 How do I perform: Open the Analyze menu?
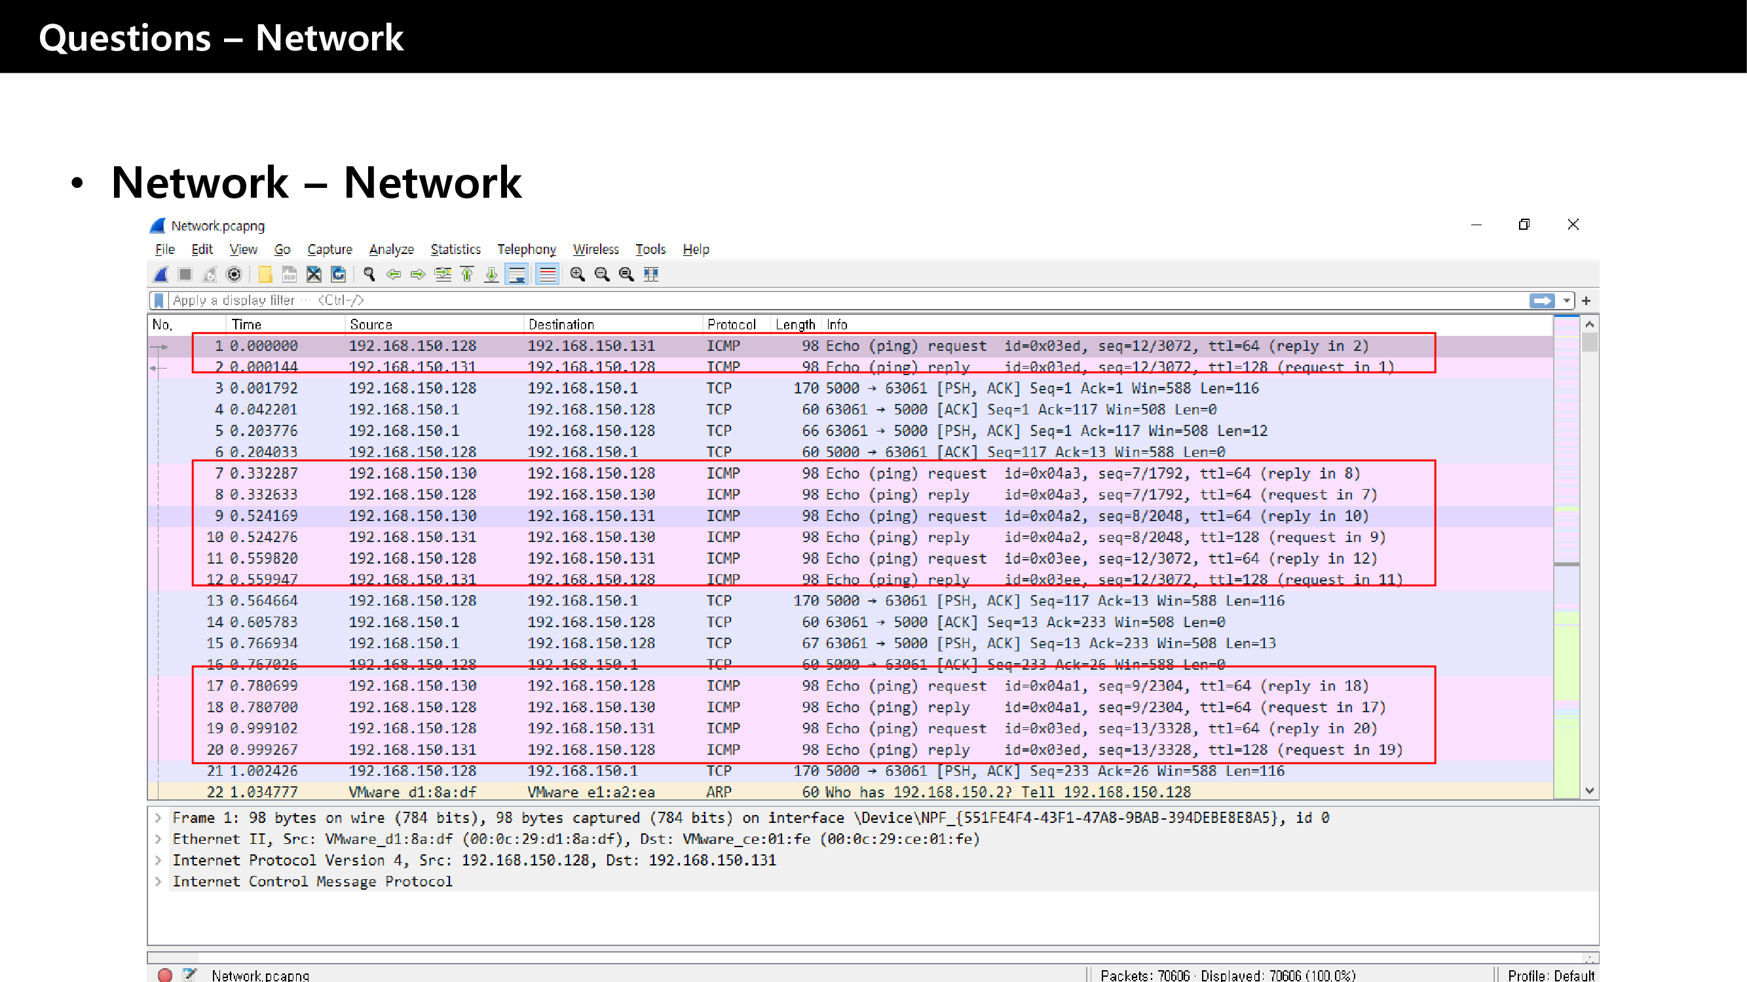391,249
